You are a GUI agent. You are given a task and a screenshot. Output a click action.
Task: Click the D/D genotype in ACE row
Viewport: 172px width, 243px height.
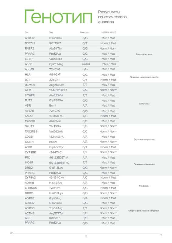point(85,218)
